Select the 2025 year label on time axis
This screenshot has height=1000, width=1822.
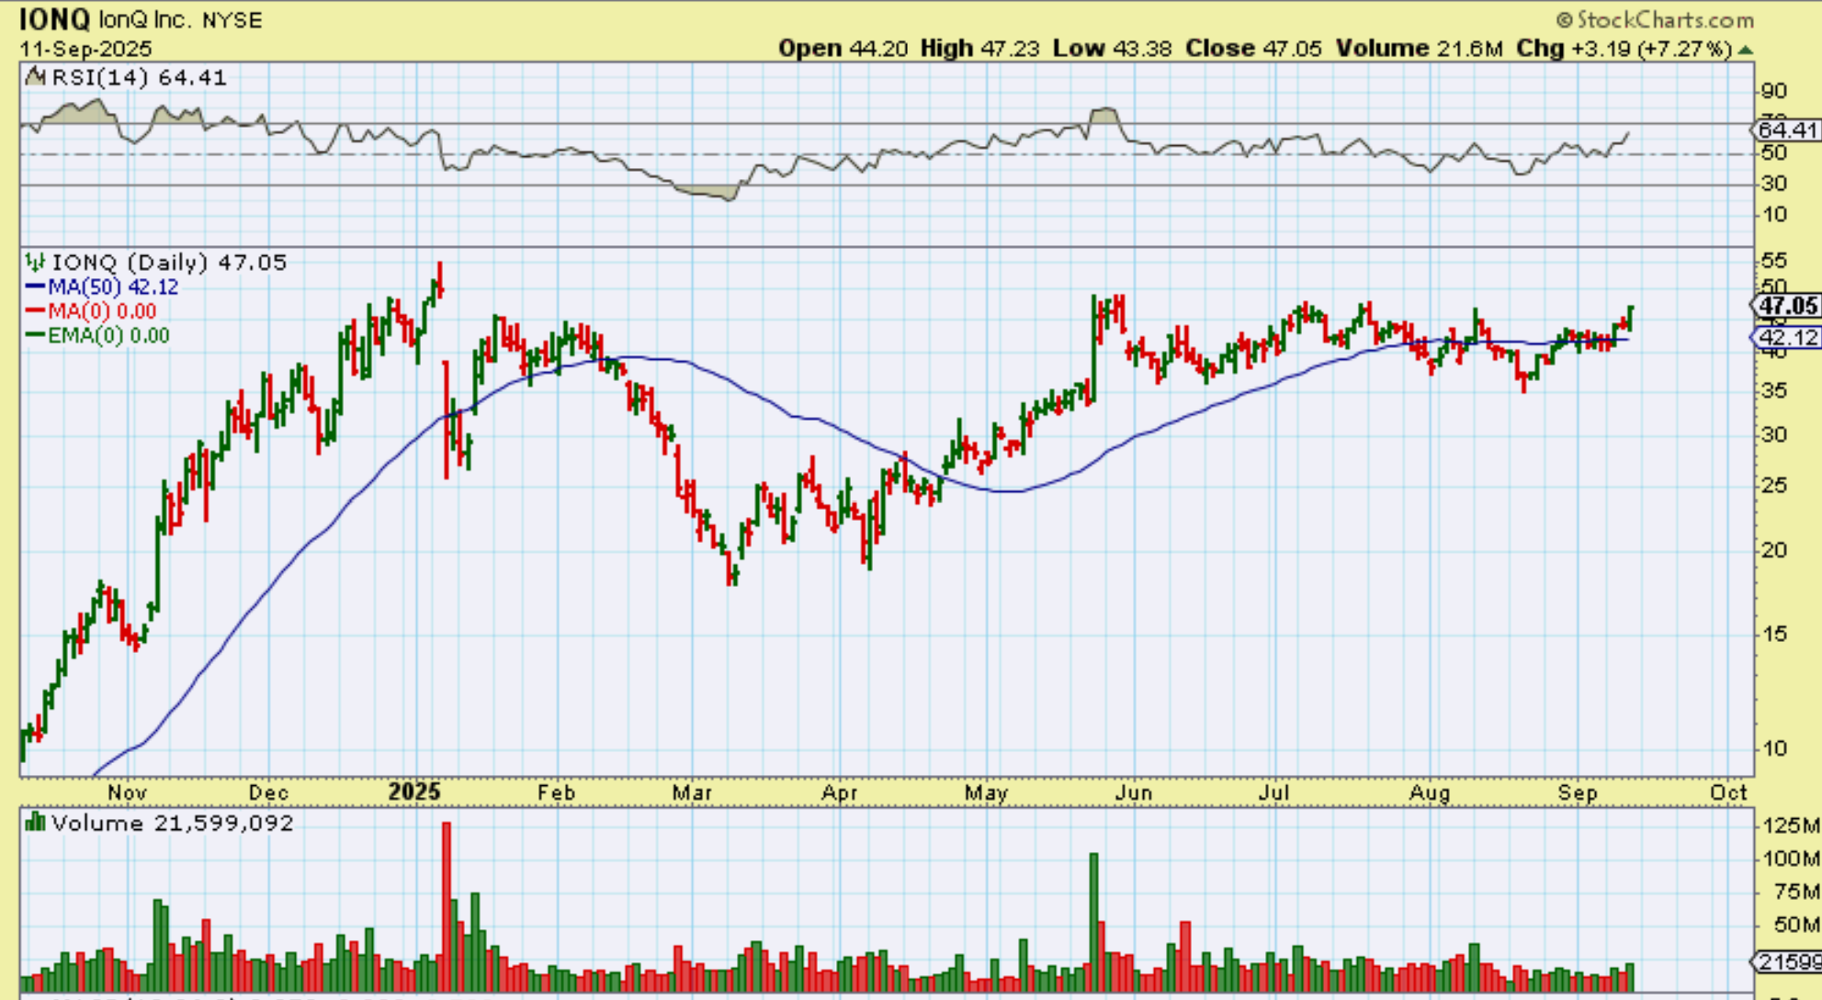[x=414, y=792]
